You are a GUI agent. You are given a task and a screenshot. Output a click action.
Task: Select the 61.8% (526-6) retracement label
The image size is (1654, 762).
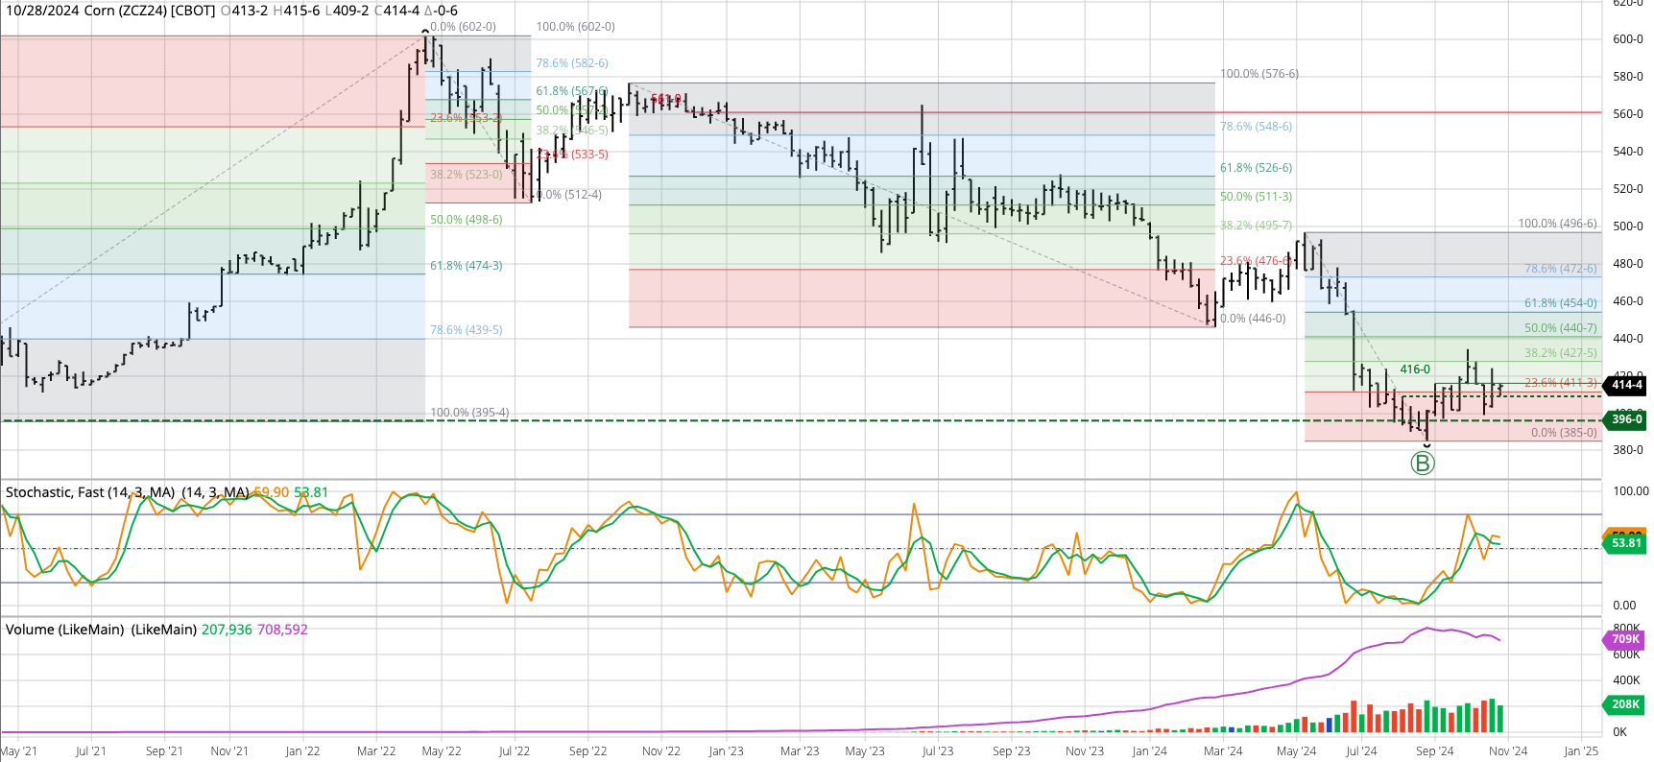click(1256, 168)
